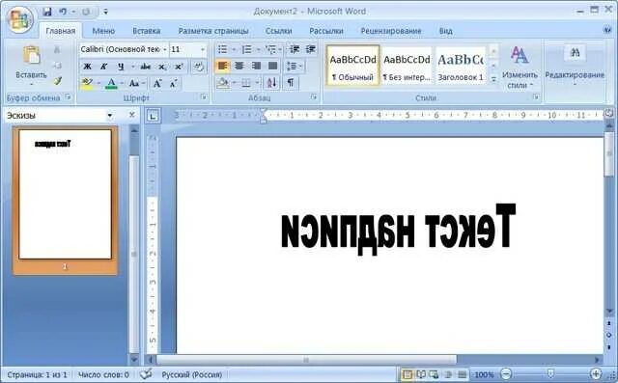
Task: Apply the Заголовок 1 style
Action: coord(461,66)
